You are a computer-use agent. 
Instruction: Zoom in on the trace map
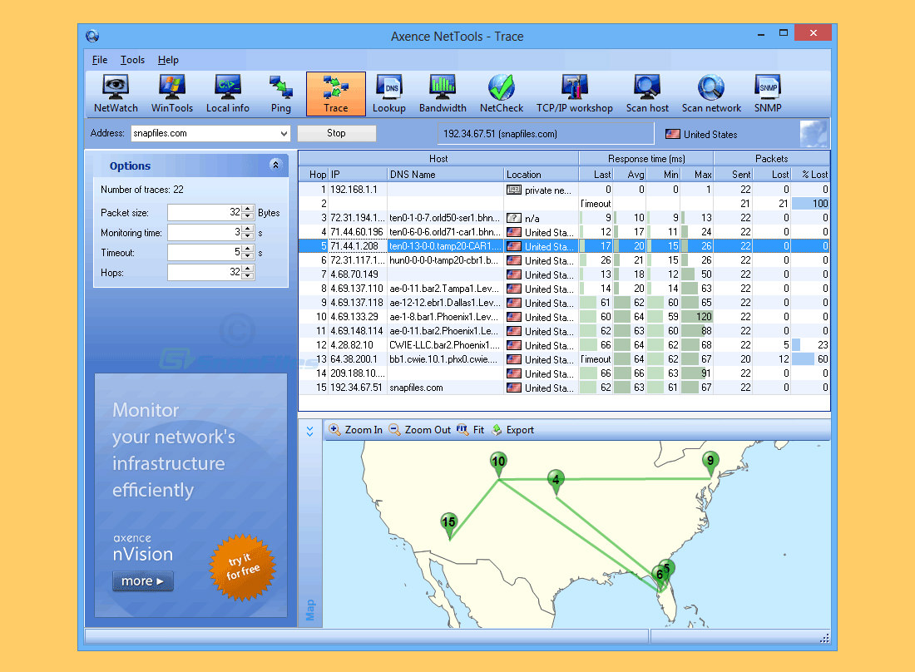(355, 430)
